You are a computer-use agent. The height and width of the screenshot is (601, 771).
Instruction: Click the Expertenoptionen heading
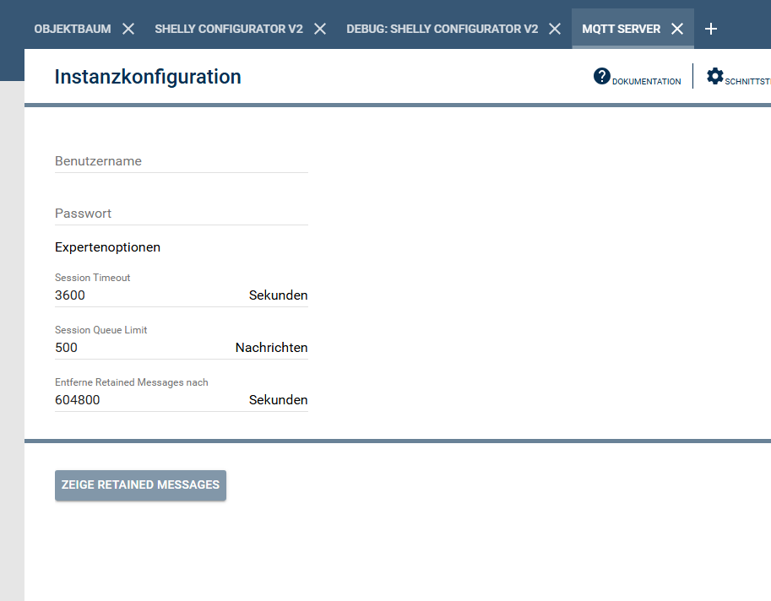[108, 247]
